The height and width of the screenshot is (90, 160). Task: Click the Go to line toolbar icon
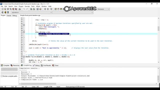click(x=40, y=9)
